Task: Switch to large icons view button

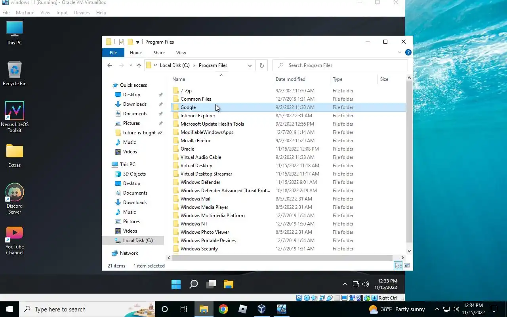Action: point(407,265)
